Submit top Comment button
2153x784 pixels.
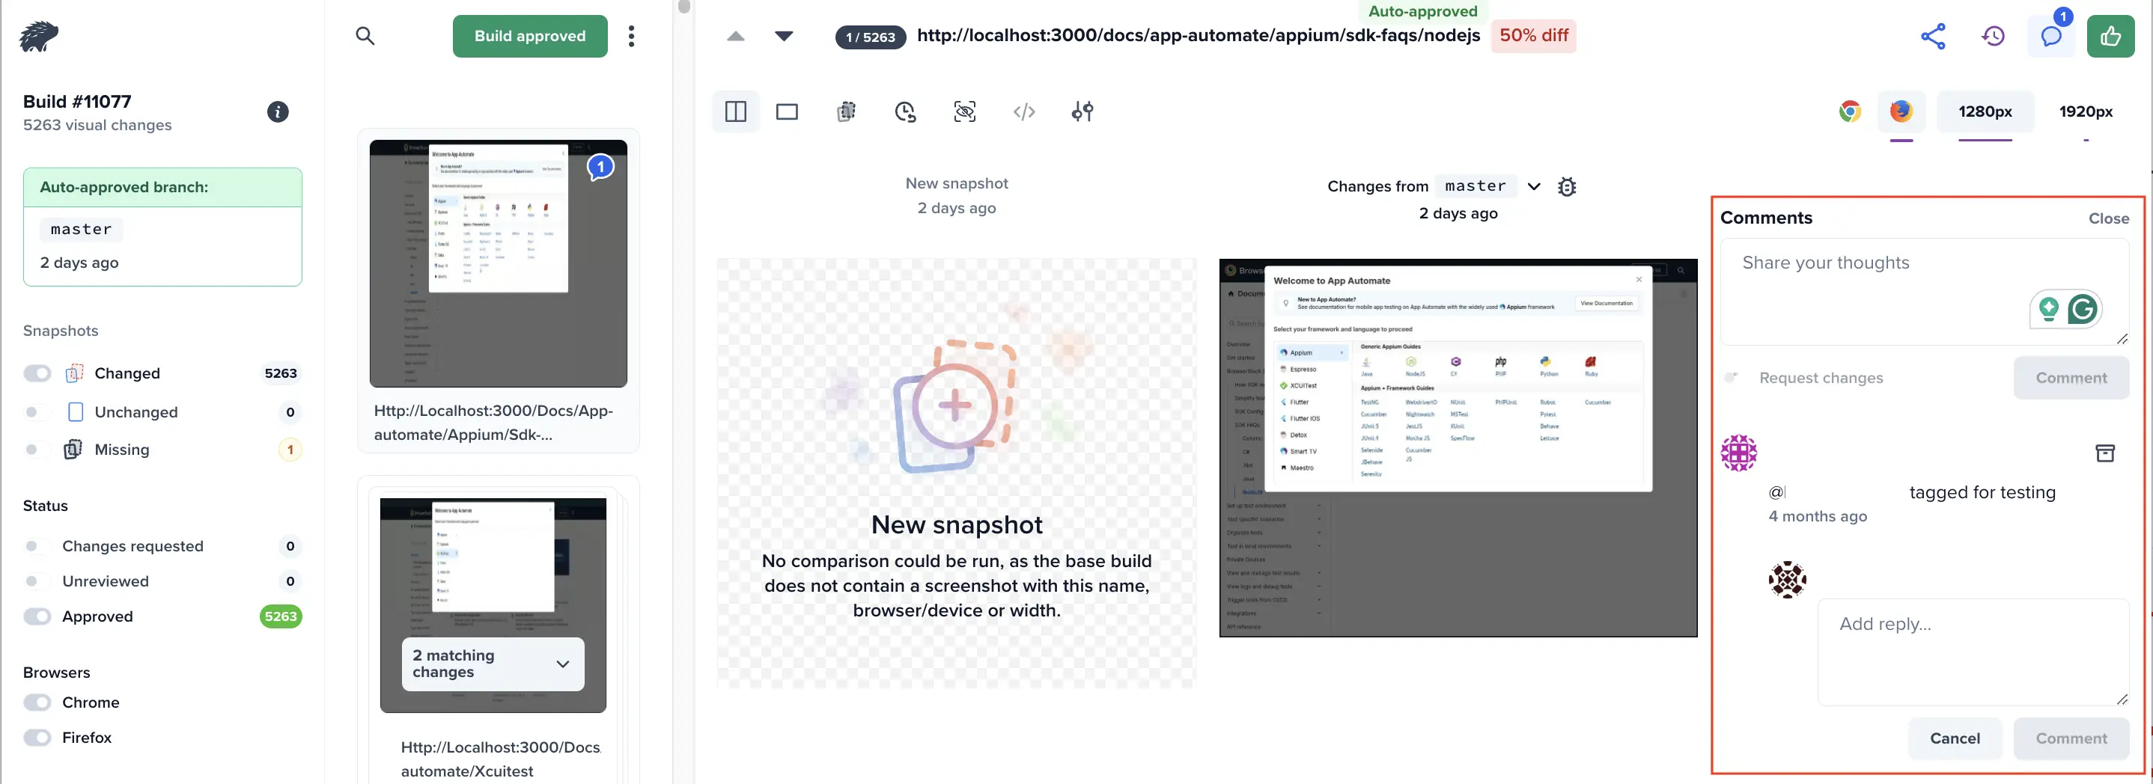[x=2071, y=377]
